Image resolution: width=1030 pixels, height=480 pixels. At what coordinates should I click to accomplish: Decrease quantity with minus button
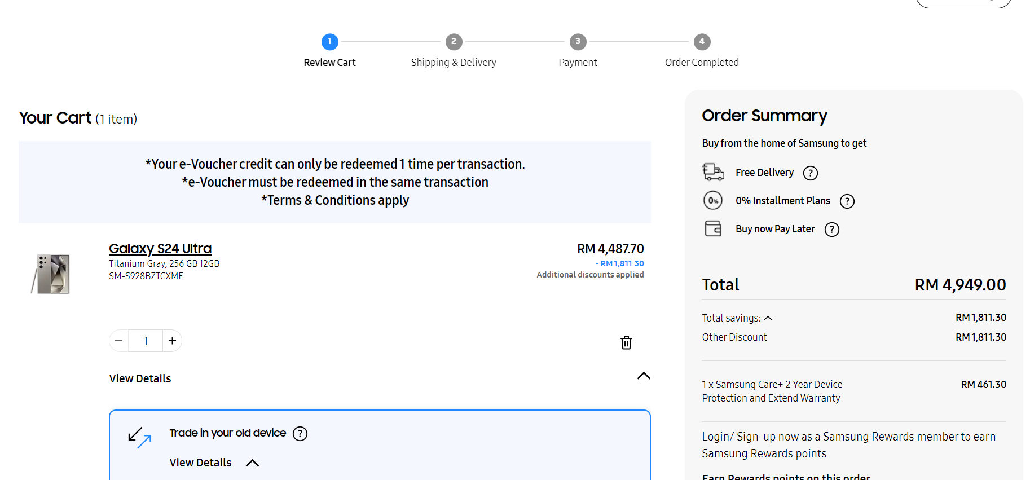click(x=118, y=341)
